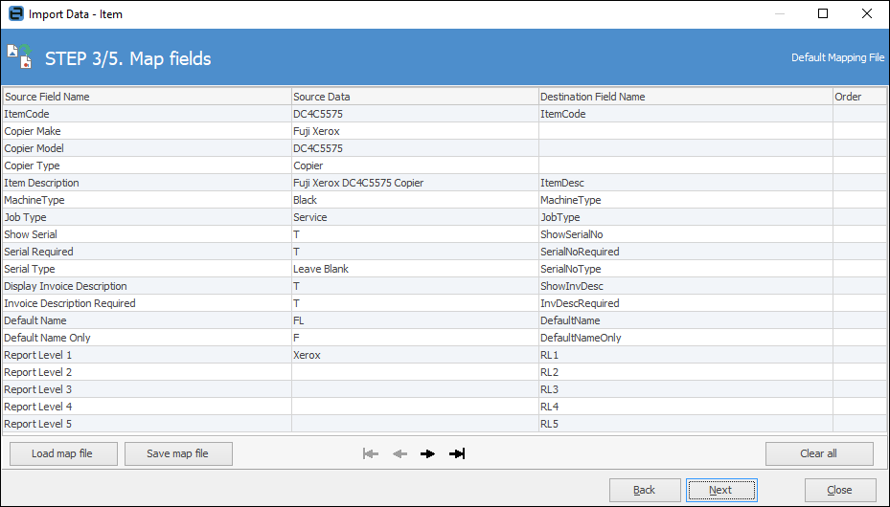The width and height of the screenshot is (890, 507).
Task: Select the Serial Required source field
Action: coord(147,252)
